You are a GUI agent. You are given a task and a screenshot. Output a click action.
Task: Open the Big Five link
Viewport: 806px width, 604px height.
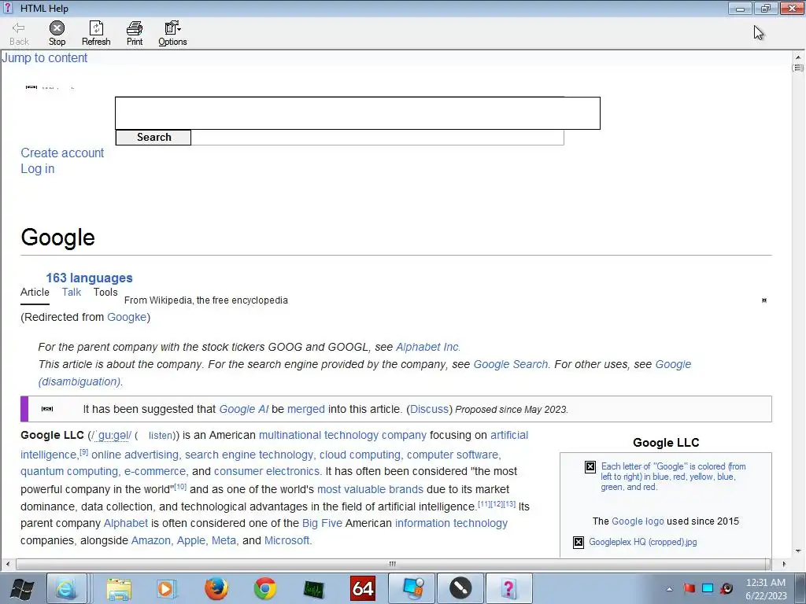(x=322, y=523)
